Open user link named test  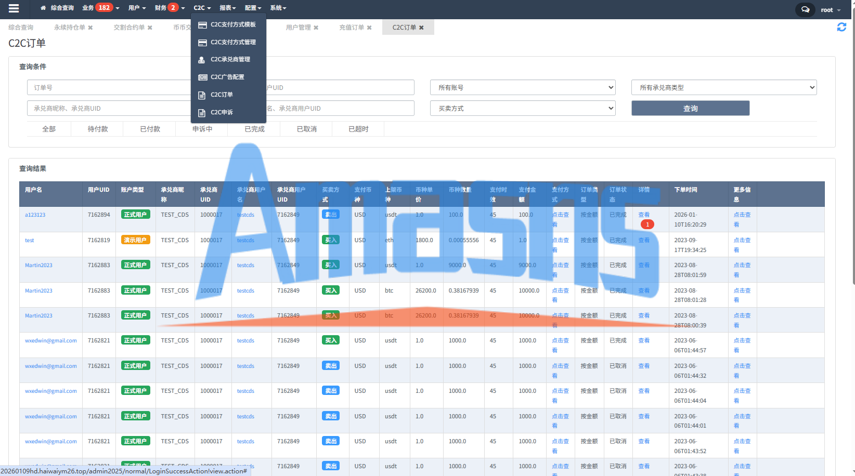coord(29,240)
